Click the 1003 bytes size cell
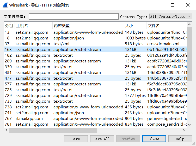Screen dimensions: 196x146 pyautogui.click(x=135, y=38)
